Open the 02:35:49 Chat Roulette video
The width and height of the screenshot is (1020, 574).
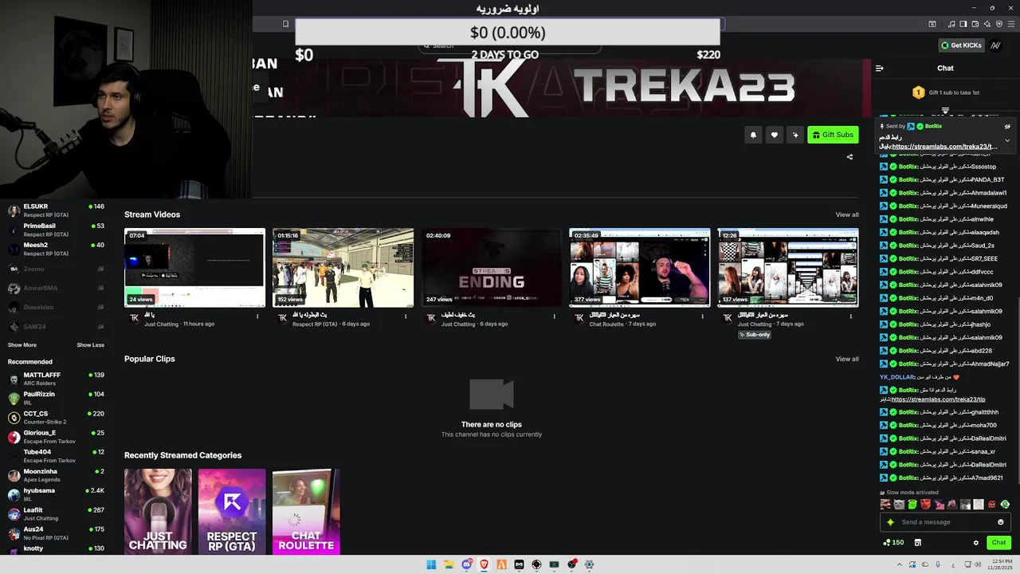(640, 268)
